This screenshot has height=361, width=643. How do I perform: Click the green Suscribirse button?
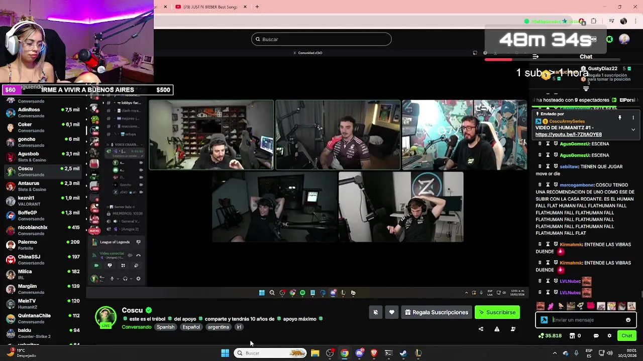pos(497,312)
